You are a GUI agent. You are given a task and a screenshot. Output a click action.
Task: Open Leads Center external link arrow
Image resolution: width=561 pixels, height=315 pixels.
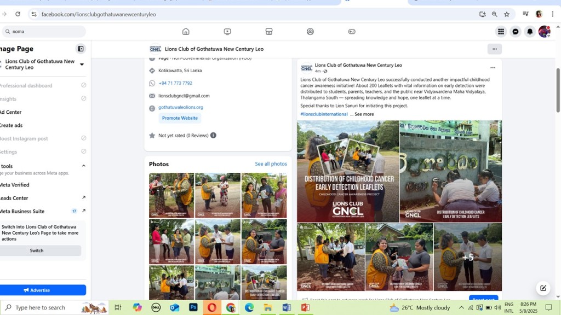coord(84,197)
